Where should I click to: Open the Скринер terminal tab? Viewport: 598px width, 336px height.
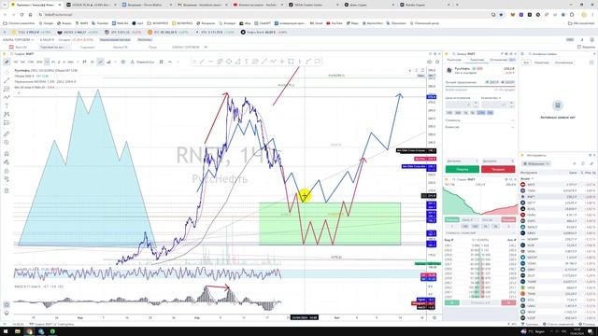coord(88,47)
